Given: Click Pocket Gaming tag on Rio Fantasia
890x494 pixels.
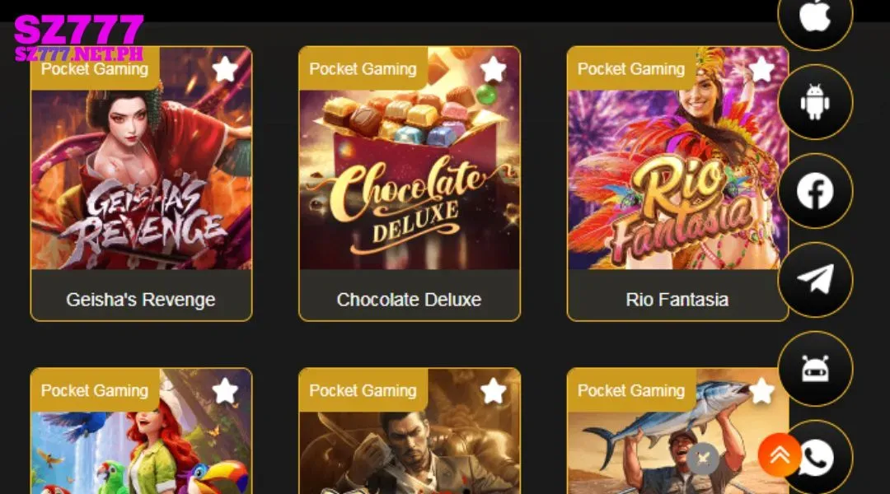Looking at the screenshot, I should (x=631, y=68).
